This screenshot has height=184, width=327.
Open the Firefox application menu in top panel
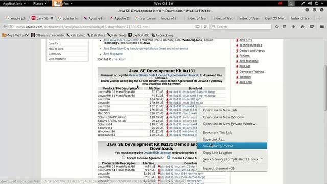(x=62, y=4)
